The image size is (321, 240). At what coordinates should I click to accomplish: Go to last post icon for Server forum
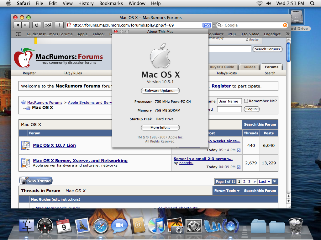click(x=239, y=167)
